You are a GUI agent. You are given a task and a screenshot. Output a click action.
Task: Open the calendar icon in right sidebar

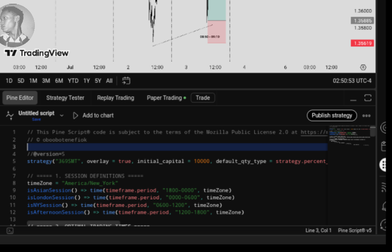(x=384, y=146)
